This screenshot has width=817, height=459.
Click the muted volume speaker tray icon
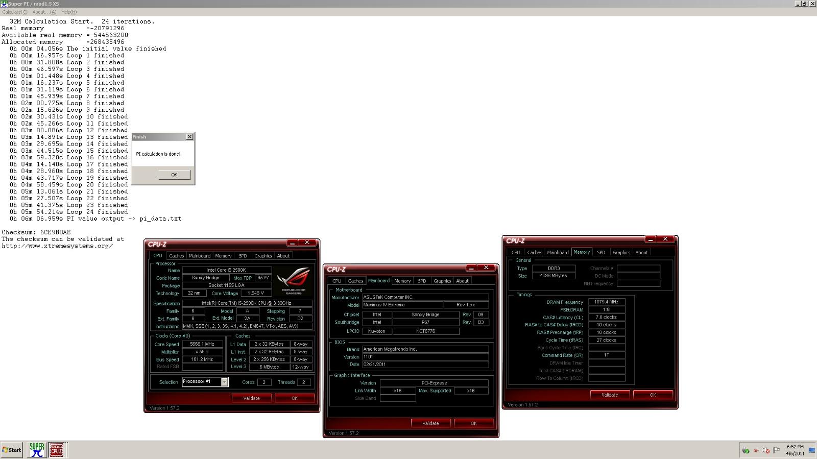tap(766, 450)
